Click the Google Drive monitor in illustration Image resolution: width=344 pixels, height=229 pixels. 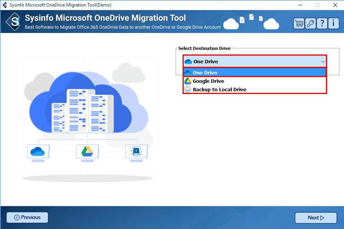pos(87,153)
